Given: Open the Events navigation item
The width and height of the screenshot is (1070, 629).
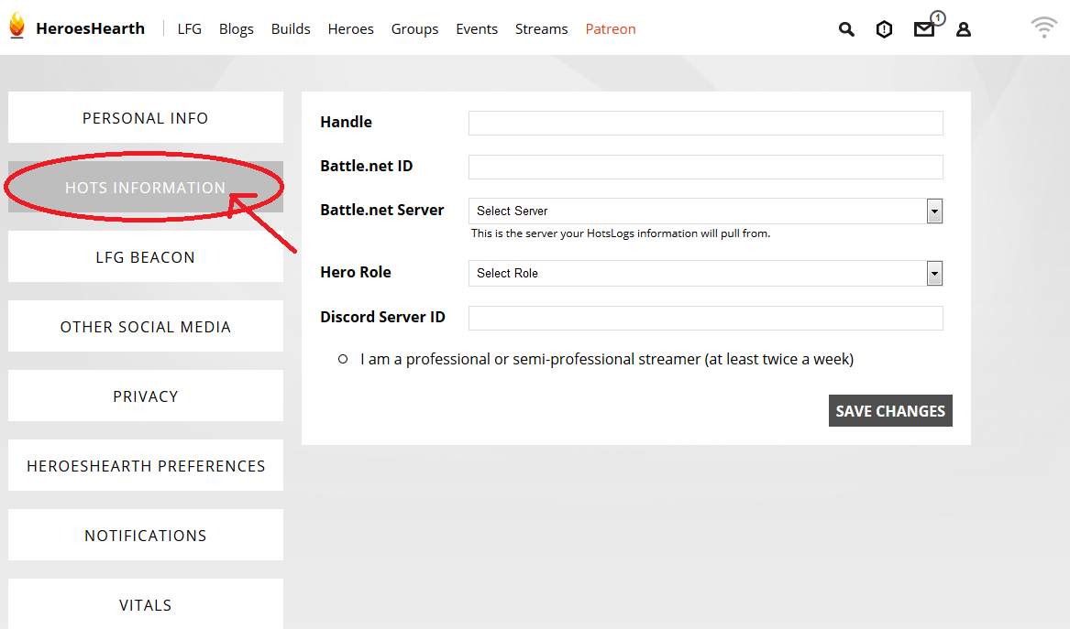Looking at the screenshot, I should coord(477,29).
